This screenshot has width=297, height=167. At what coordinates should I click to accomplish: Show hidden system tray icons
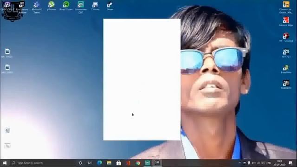pyautogui.click(x=239, y=163)
